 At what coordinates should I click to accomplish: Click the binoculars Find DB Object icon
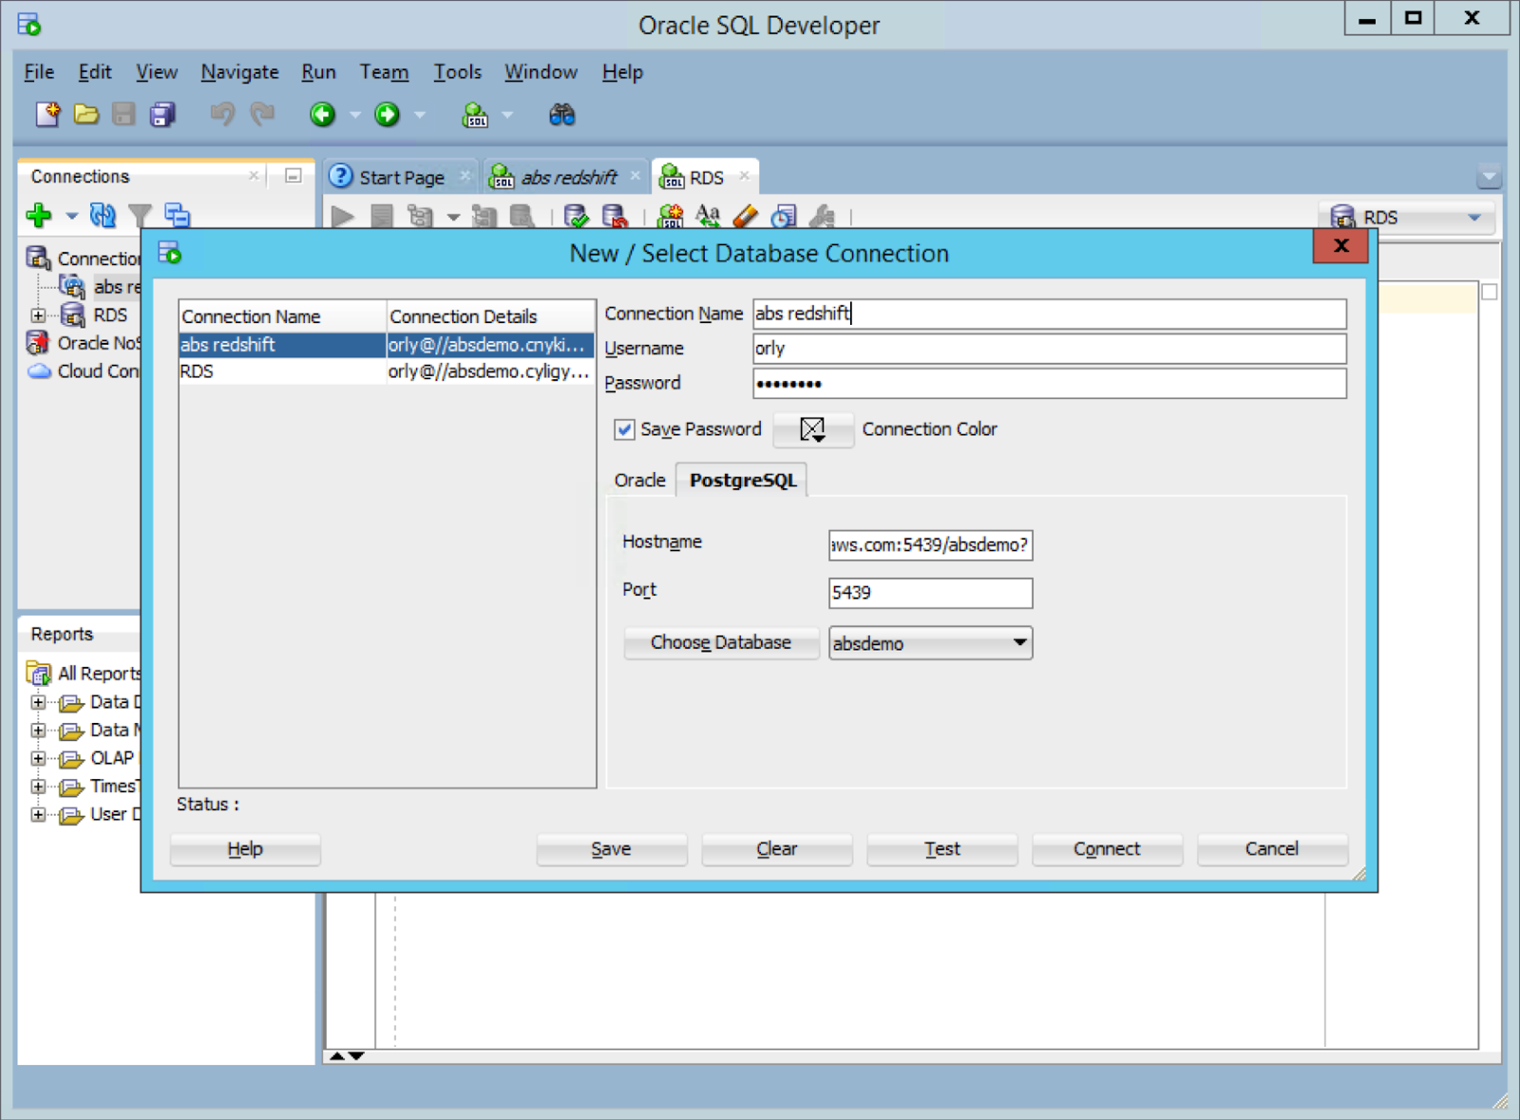(x=562, y=115)
